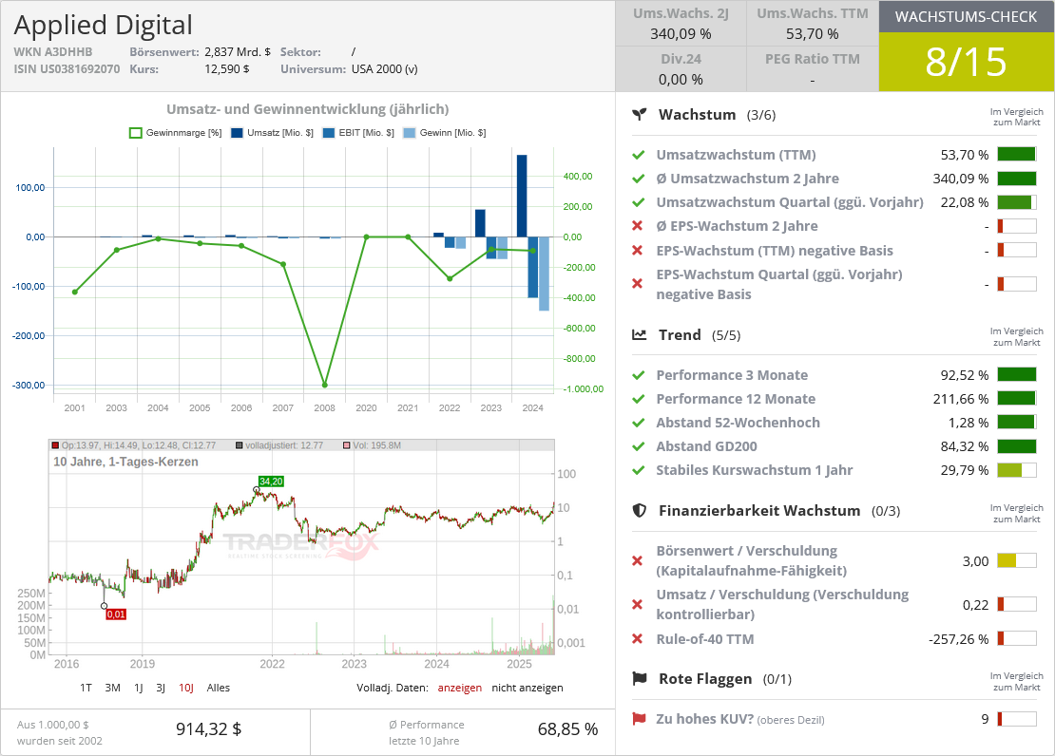Toggle Gewinn [Mio. $] legend series
The width and height of the screenshot is (1055, 756).
444,133
